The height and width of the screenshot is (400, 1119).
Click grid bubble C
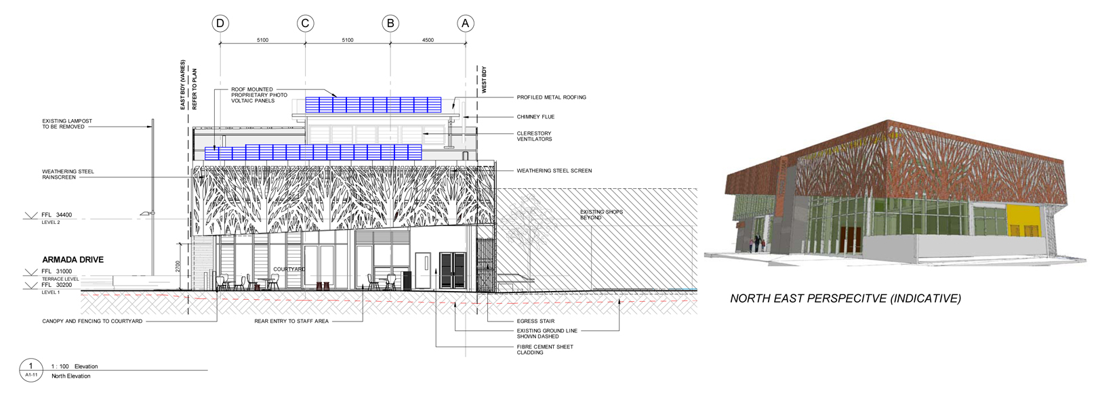click(305, 24)
